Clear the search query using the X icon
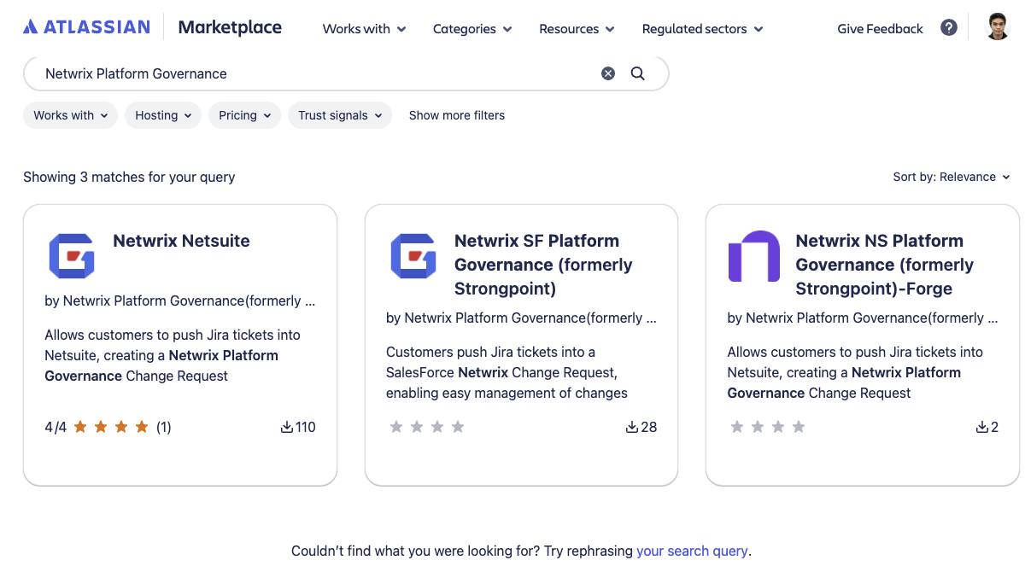The height and width of the screenshot is (566, 1025). (x=608, y=73)
